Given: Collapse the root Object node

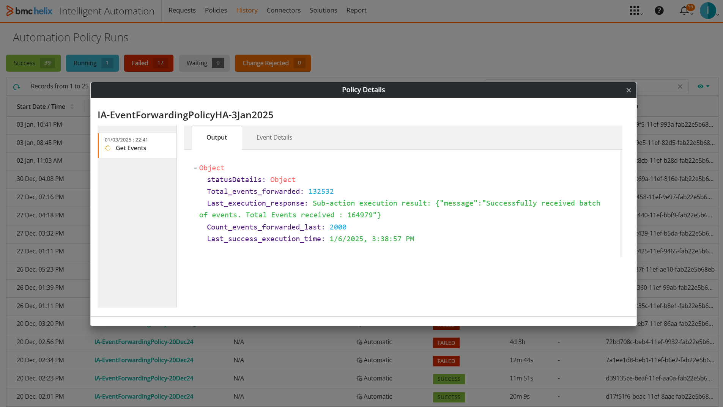Looking at the screenshot, I should click(x=195, y=168).
